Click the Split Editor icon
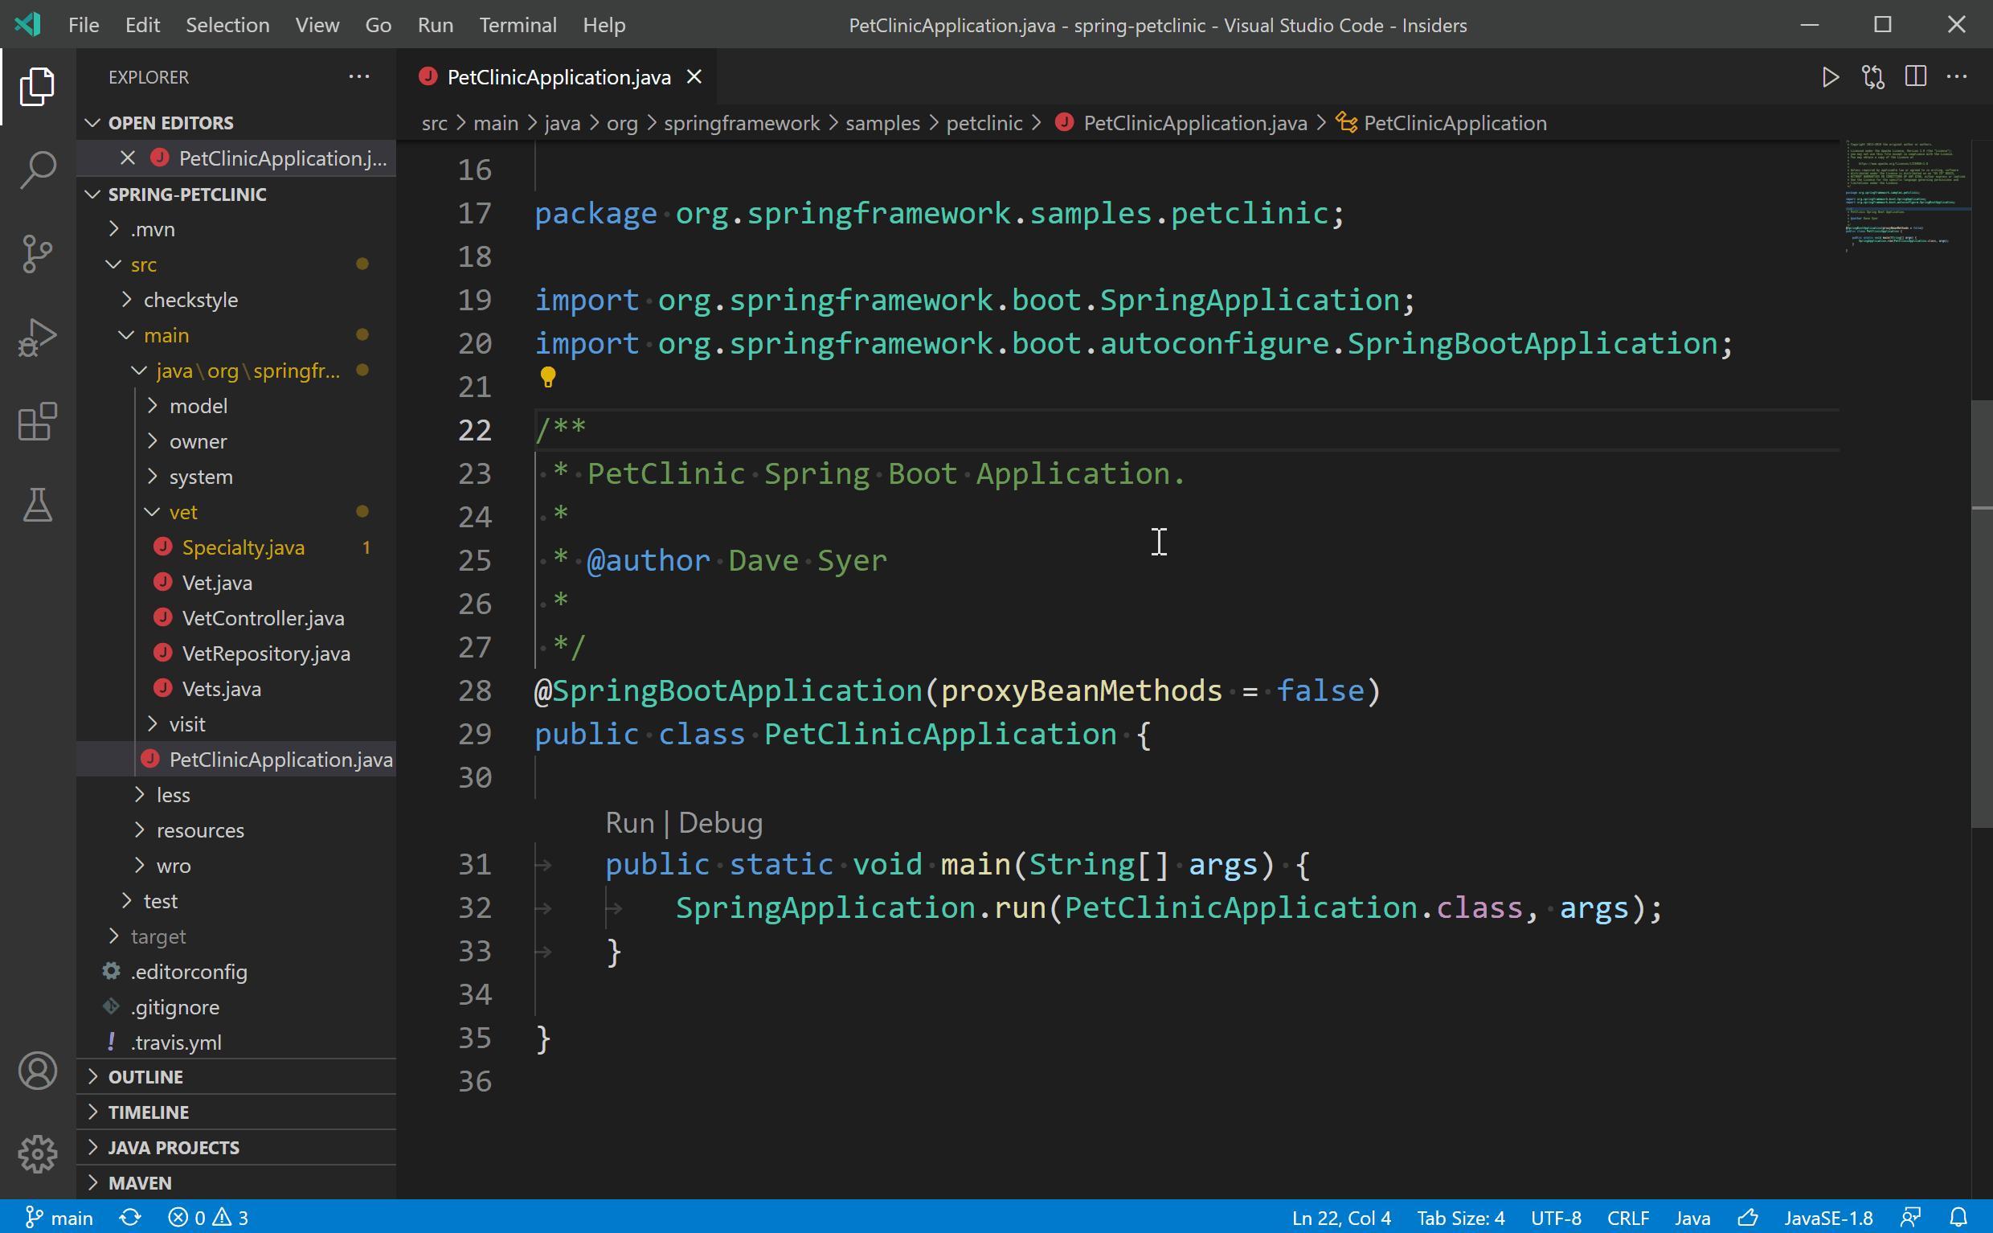 coord(1914,76)
